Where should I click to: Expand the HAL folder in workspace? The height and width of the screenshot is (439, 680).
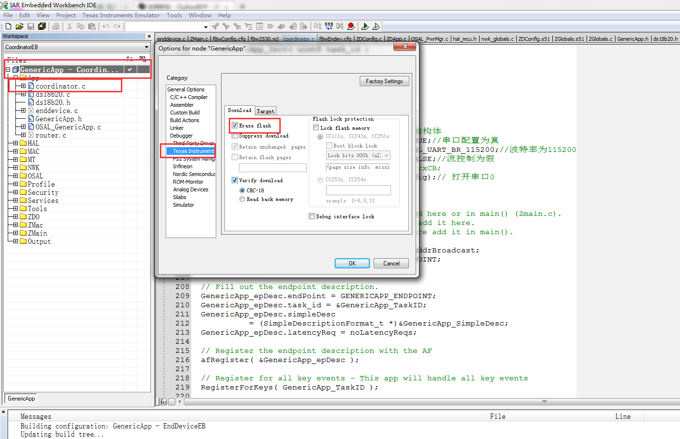point(15,143)
